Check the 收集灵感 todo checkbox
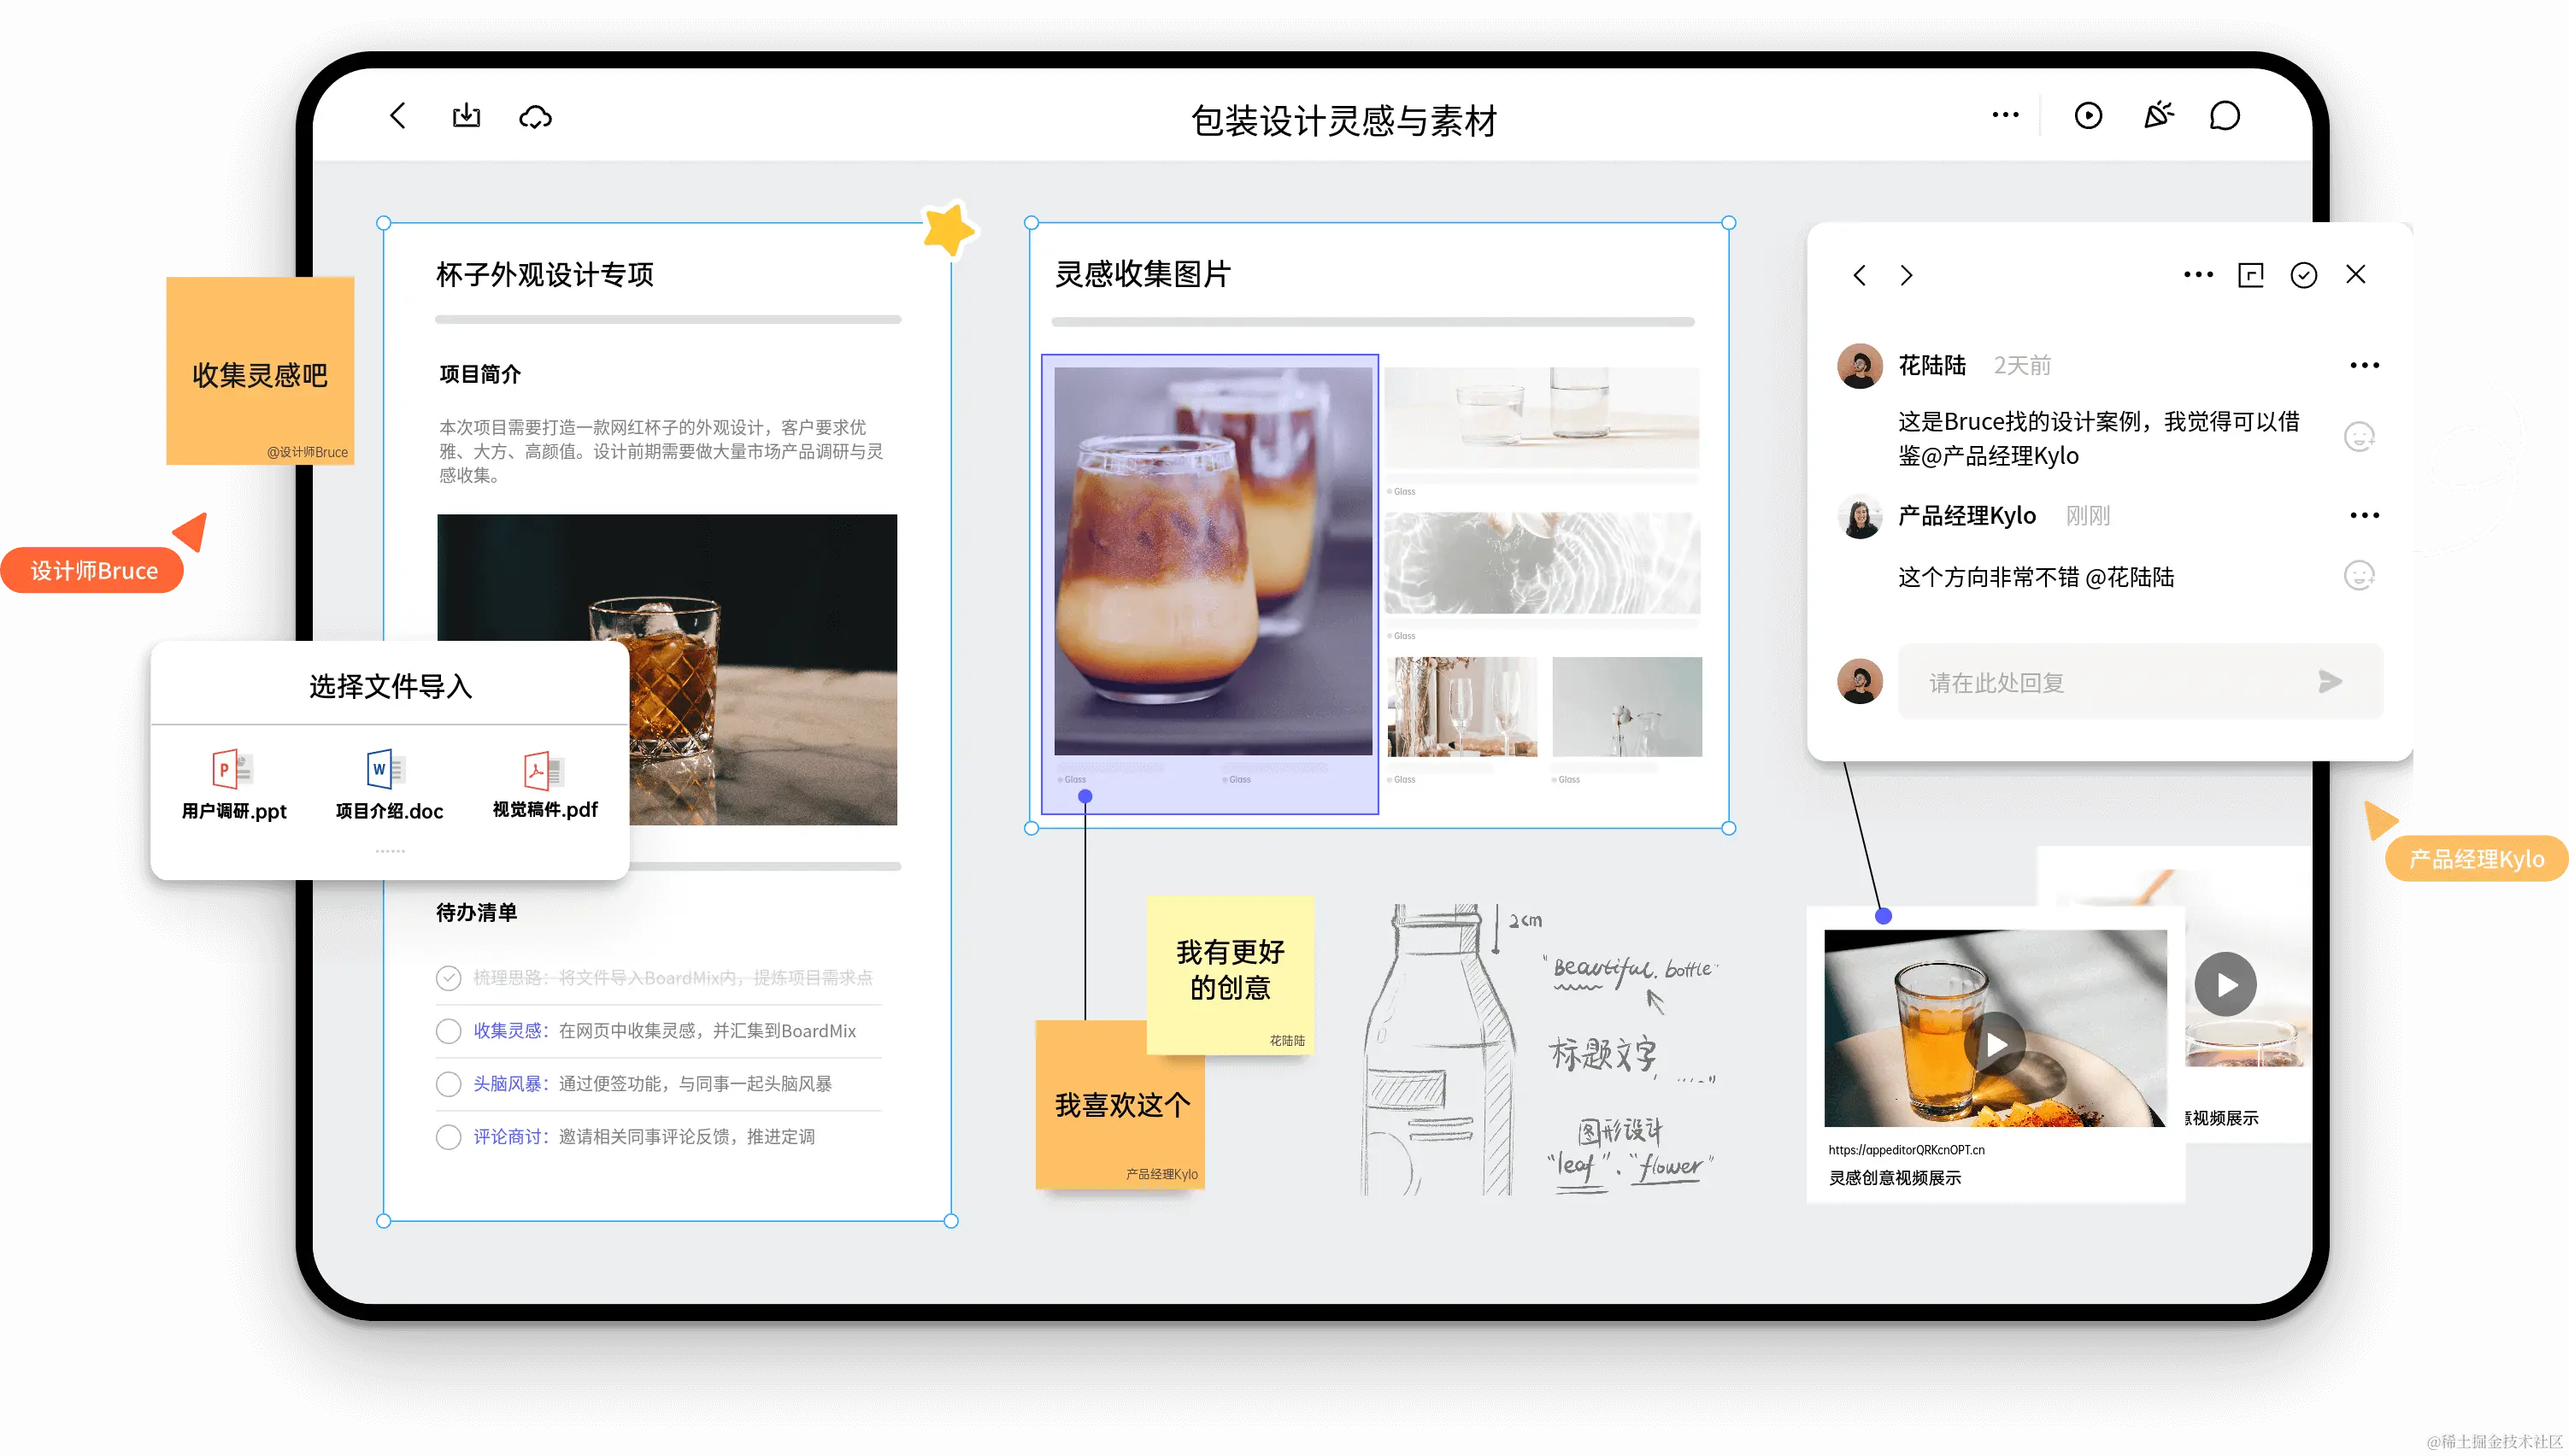2569x1456 pixels. point(448,1031)
